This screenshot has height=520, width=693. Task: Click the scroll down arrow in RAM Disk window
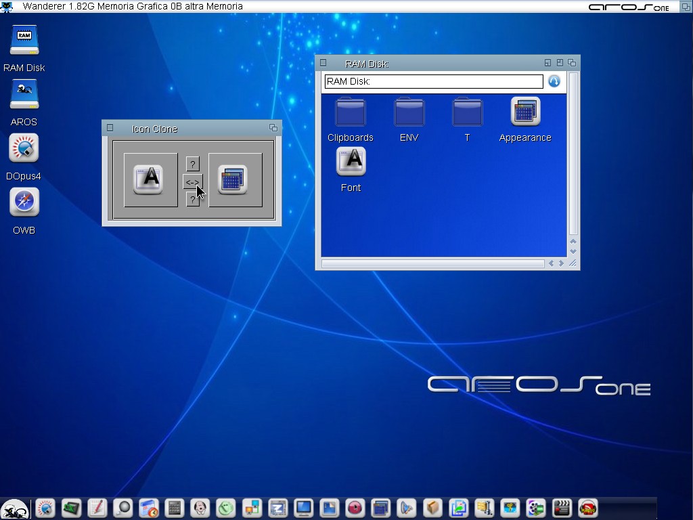573,252
